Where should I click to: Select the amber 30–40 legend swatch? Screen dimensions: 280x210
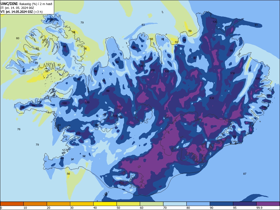[x=82, y=204]
